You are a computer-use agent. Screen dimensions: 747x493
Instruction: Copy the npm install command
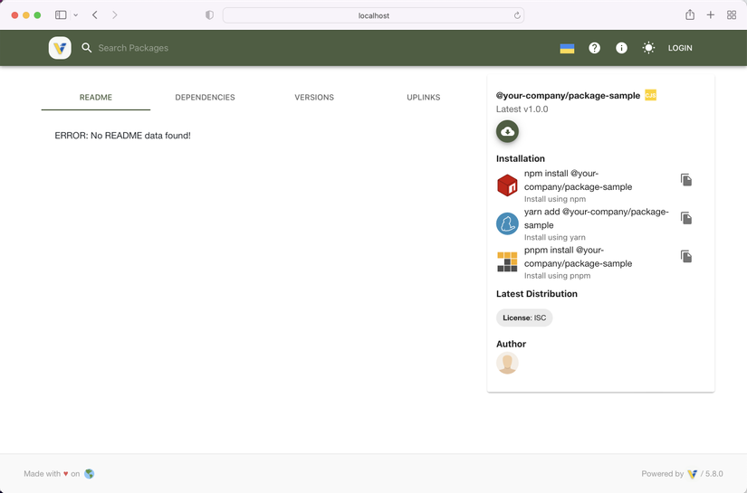tap(686, 180)
